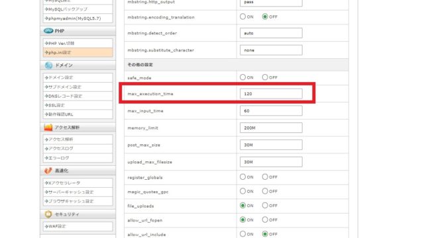This screenshot has width=424, height=238.
Task: Select the highlighted php.ini設定 menu item
Action: click(x=78, y=52)
